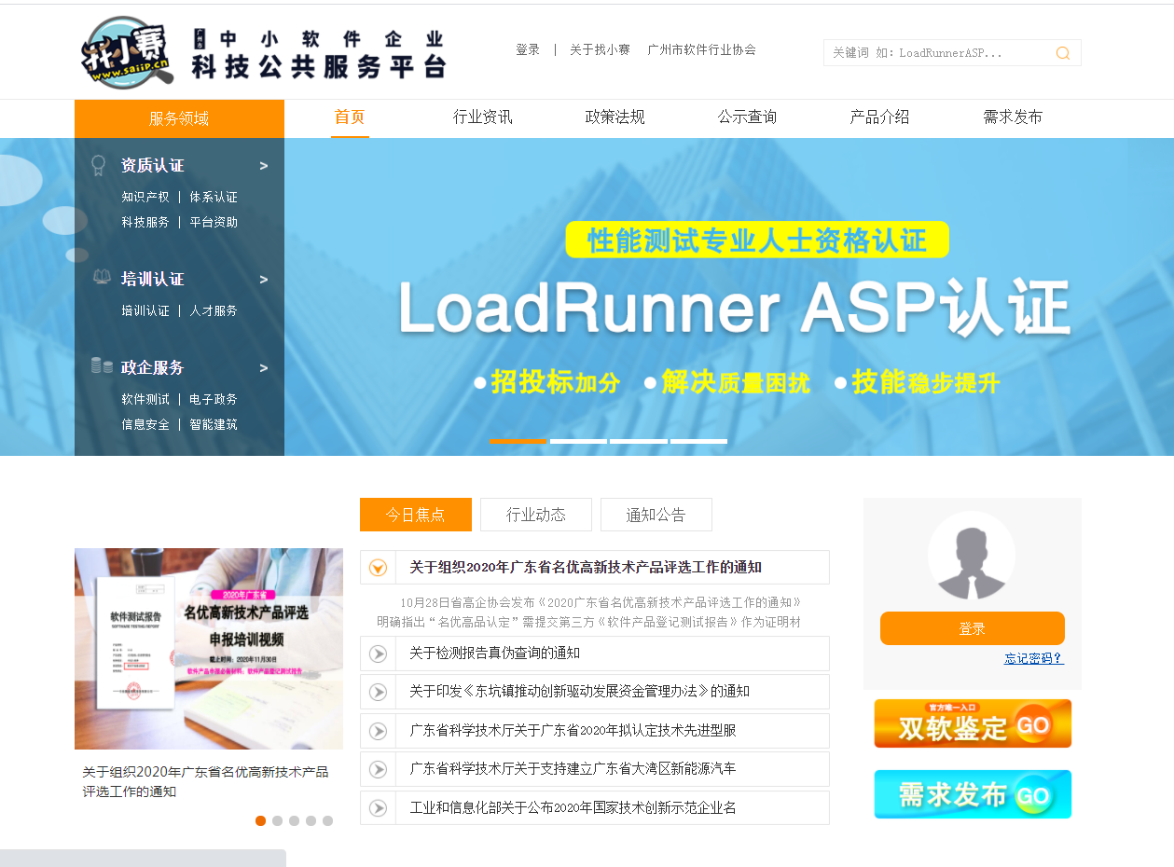Select the fifth news image carousel dot
The height and width of the screenshot is (867, 1174).
[327, 821]
